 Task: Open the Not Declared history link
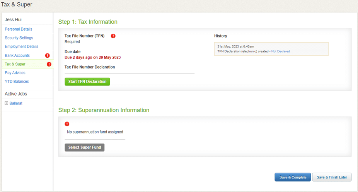[280, 51]
